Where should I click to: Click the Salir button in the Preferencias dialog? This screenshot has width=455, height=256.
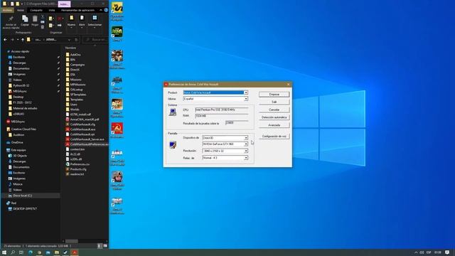pyautogui.click(x=274, y=102)
